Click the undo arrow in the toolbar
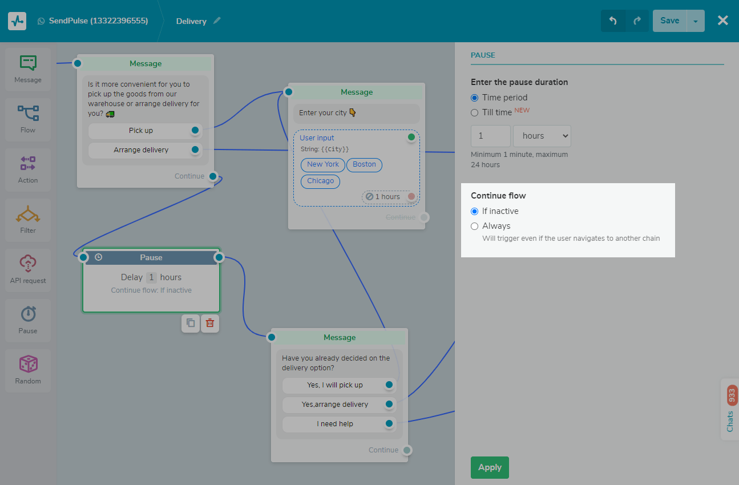The image size is (739, 485). pos(613,21)
